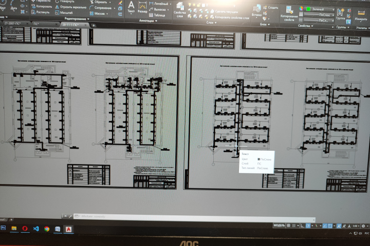Screen dimensions: 370x246
Task: Open the linetype ПоСл... dropdown
Action: click(319, 20)
